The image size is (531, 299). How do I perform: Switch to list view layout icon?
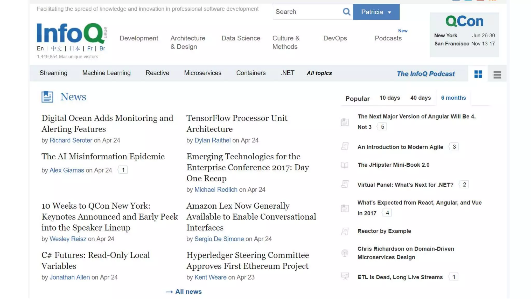pyautogui.click(x=497, y=74)
